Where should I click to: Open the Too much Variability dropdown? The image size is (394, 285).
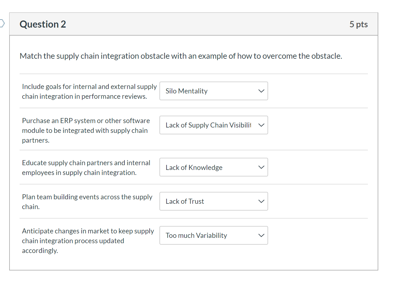(213, 235)
